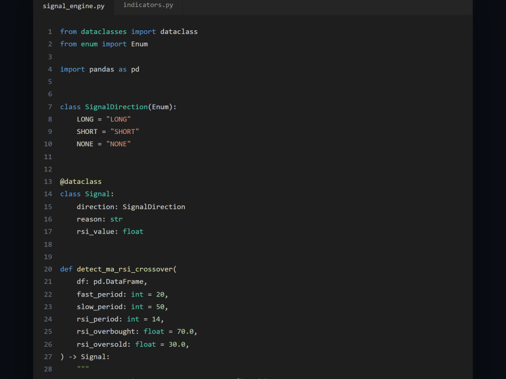Click the 70.0 overbought default value
506x379 pixels.
185,331
